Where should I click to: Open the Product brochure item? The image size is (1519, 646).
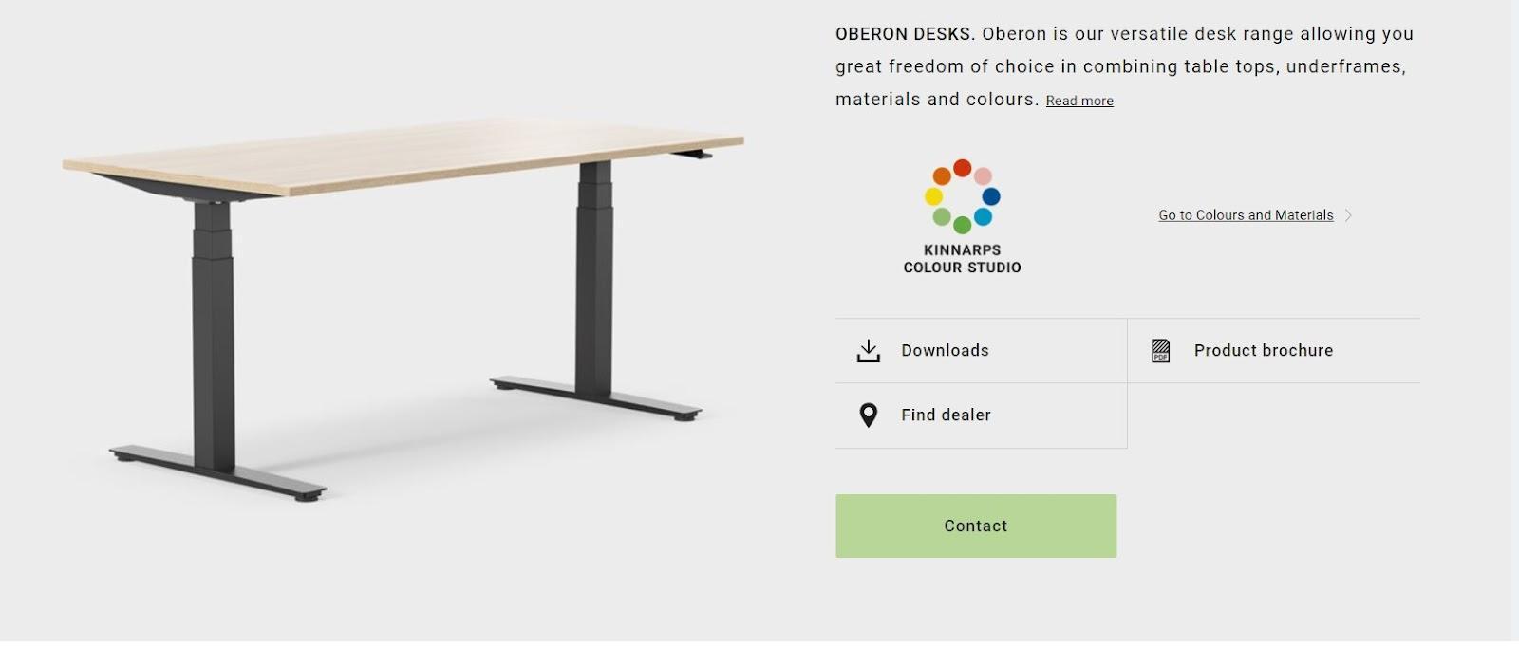click(x=1273, y=351)
